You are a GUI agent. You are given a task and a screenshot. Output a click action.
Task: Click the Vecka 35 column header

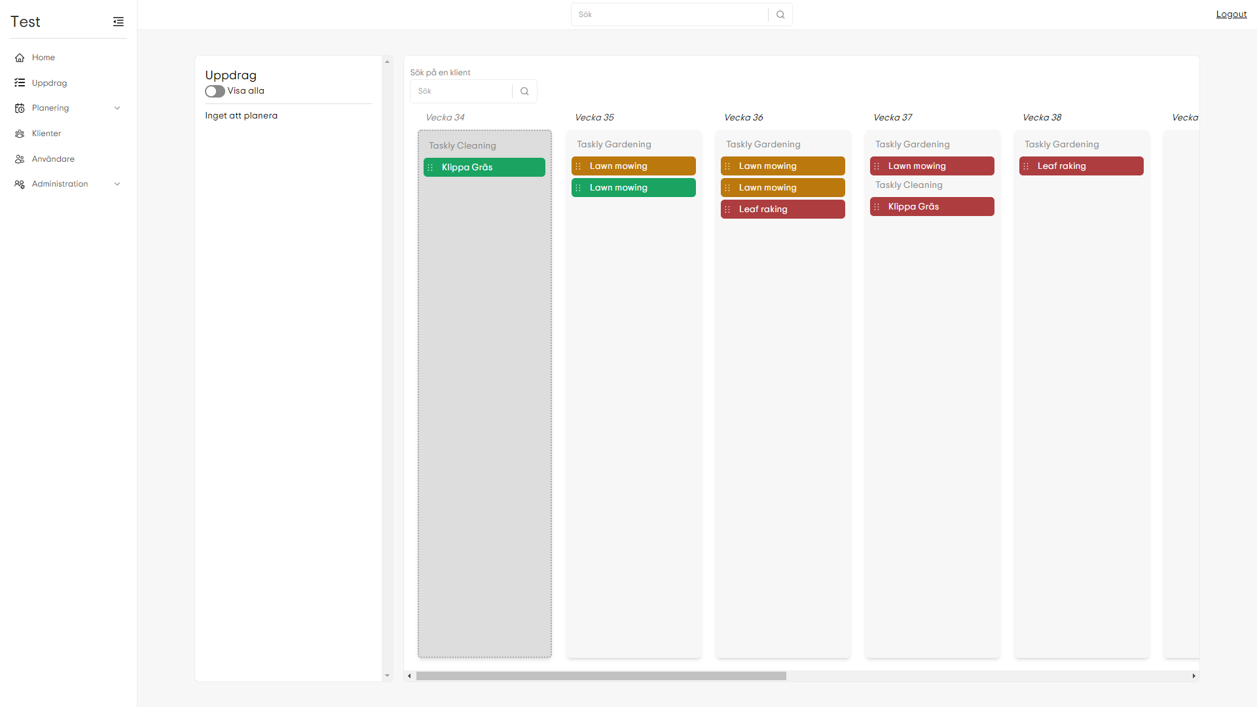594,118
